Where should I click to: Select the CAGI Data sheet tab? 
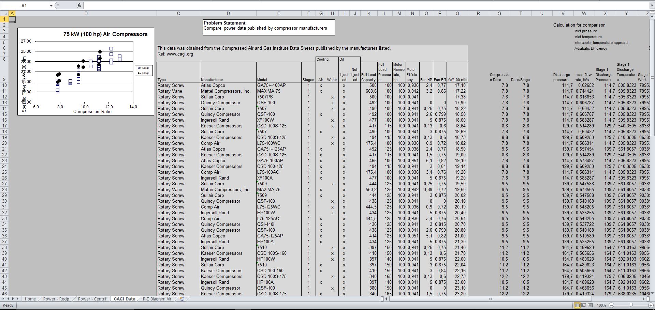pos(125,299)
